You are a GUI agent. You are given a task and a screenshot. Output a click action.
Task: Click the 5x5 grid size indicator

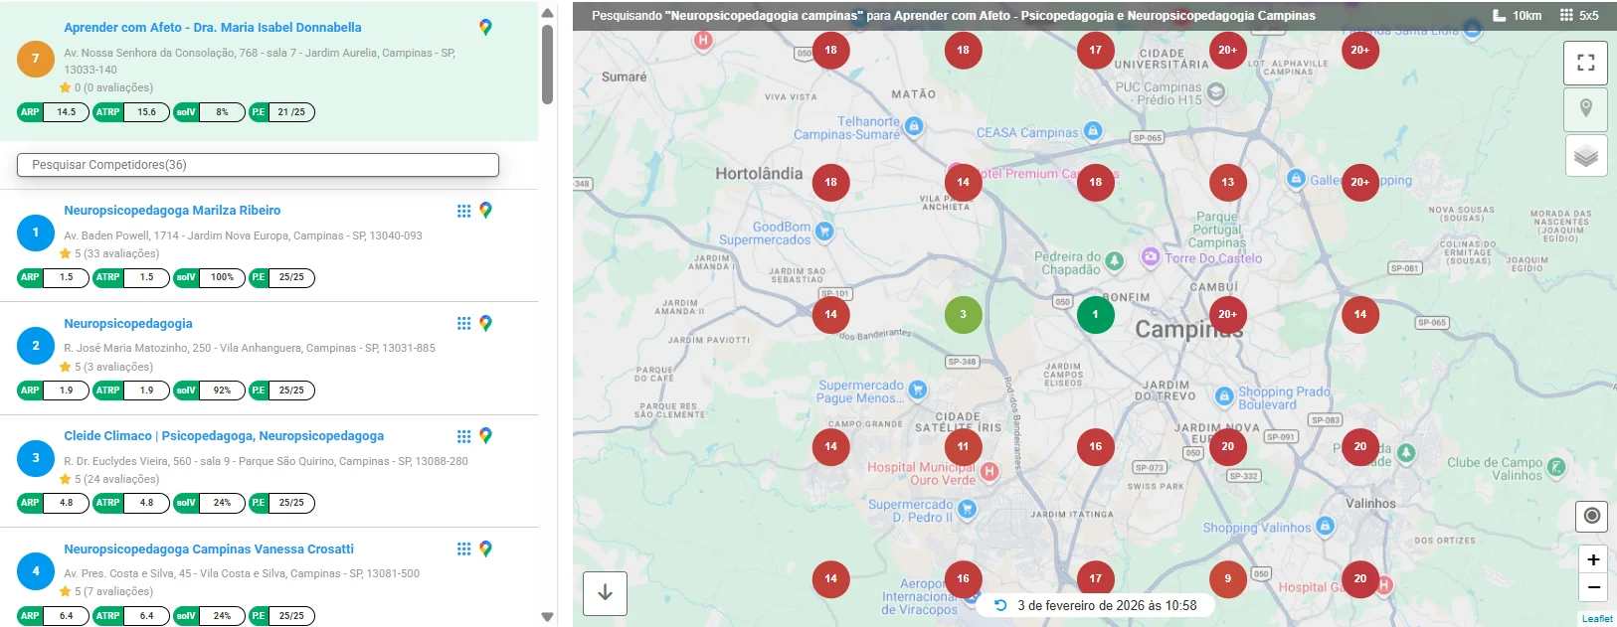pos(1579,15)
